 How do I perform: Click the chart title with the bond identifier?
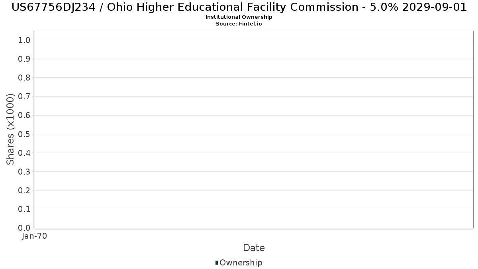click(x=239, y=7)
